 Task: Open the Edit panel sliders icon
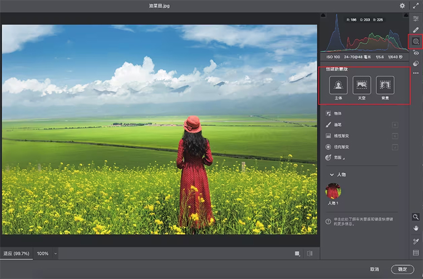pos(416,18)
